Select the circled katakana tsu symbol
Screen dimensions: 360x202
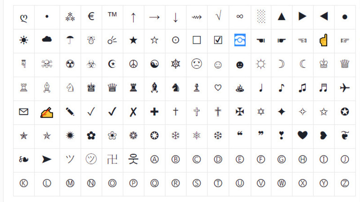(91, 159)
